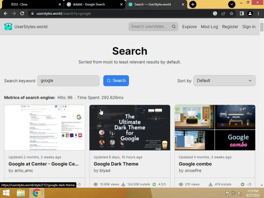Image resolution: width=264 pixels, height=198 pixels.
Task: Open File Explorer from taskbar
Action: [21, 193]
